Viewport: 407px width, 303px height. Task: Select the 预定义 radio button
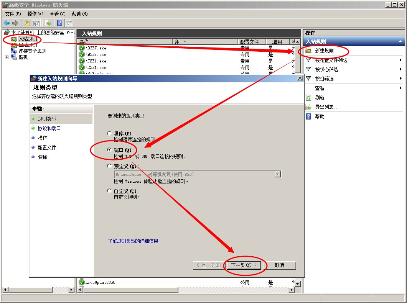point(110,166)
